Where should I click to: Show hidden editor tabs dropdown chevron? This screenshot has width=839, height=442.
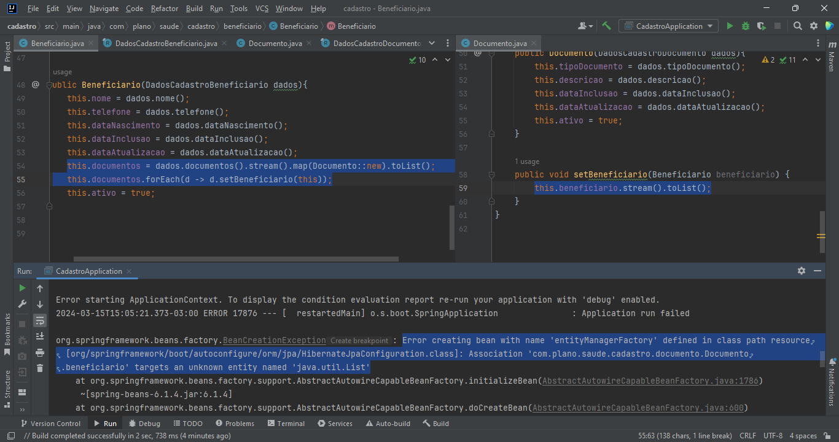(x=431, y=44)
